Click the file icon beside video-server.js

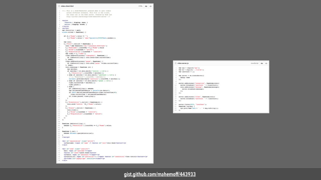pos(176,63)
